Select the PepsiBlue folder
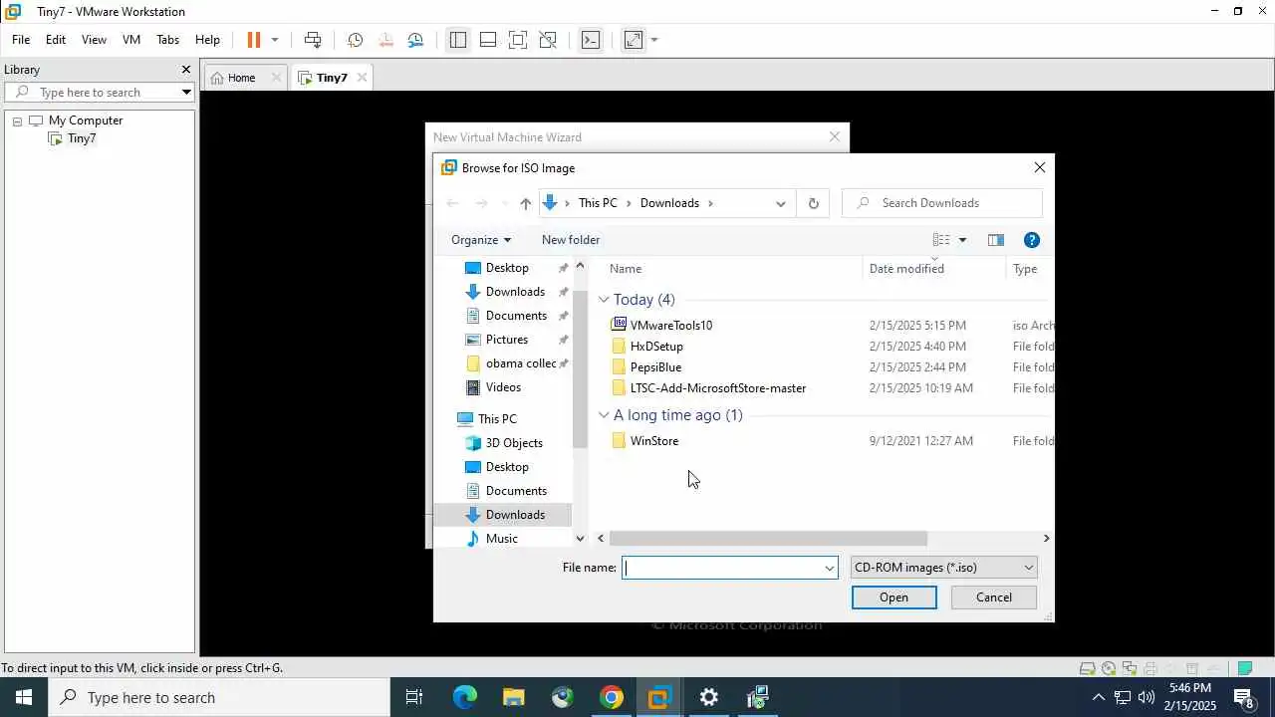The image size is (1275, 717). tap(655, 367)
